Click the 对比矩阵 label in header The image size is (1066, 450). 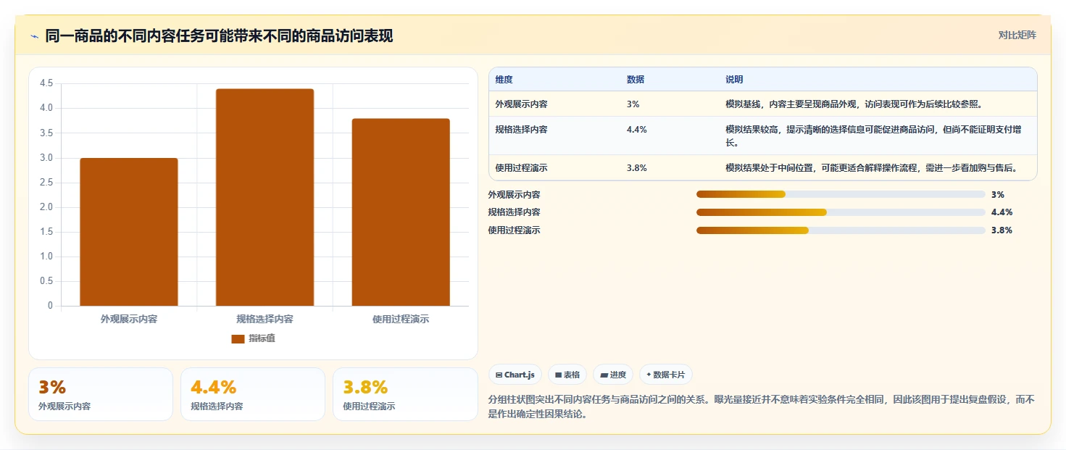[1017, 35]
